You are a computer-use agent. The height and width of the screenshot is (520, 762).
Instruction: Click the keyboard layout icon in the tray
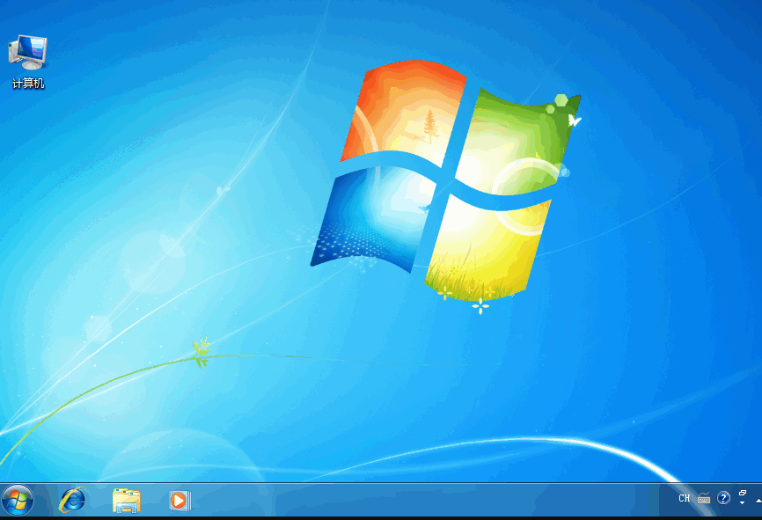pos(704,499)
